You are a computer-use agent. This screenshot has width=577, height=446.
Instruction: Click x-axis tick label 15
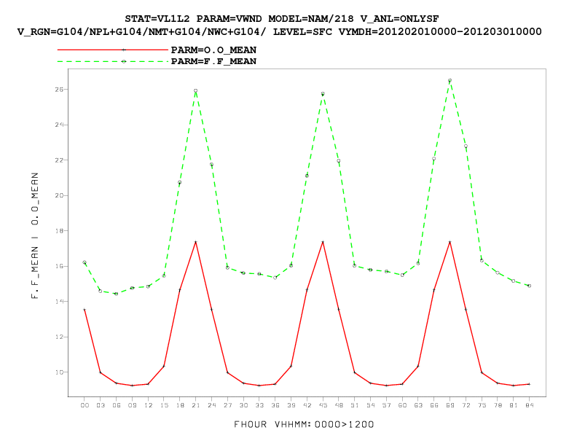click(x=164, y=405)
